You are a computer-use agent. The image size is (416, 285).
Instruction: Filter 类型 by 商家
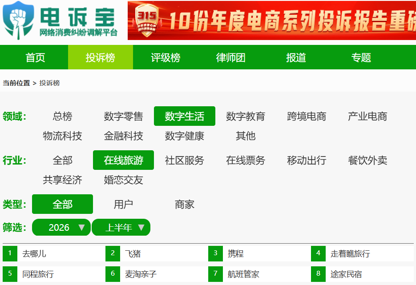pyautogui.click(x=184, y=204)
